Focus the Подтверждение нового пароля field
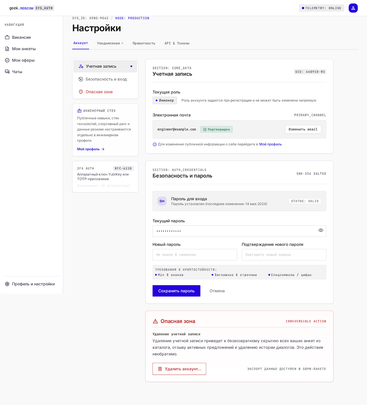 point(284,255)
